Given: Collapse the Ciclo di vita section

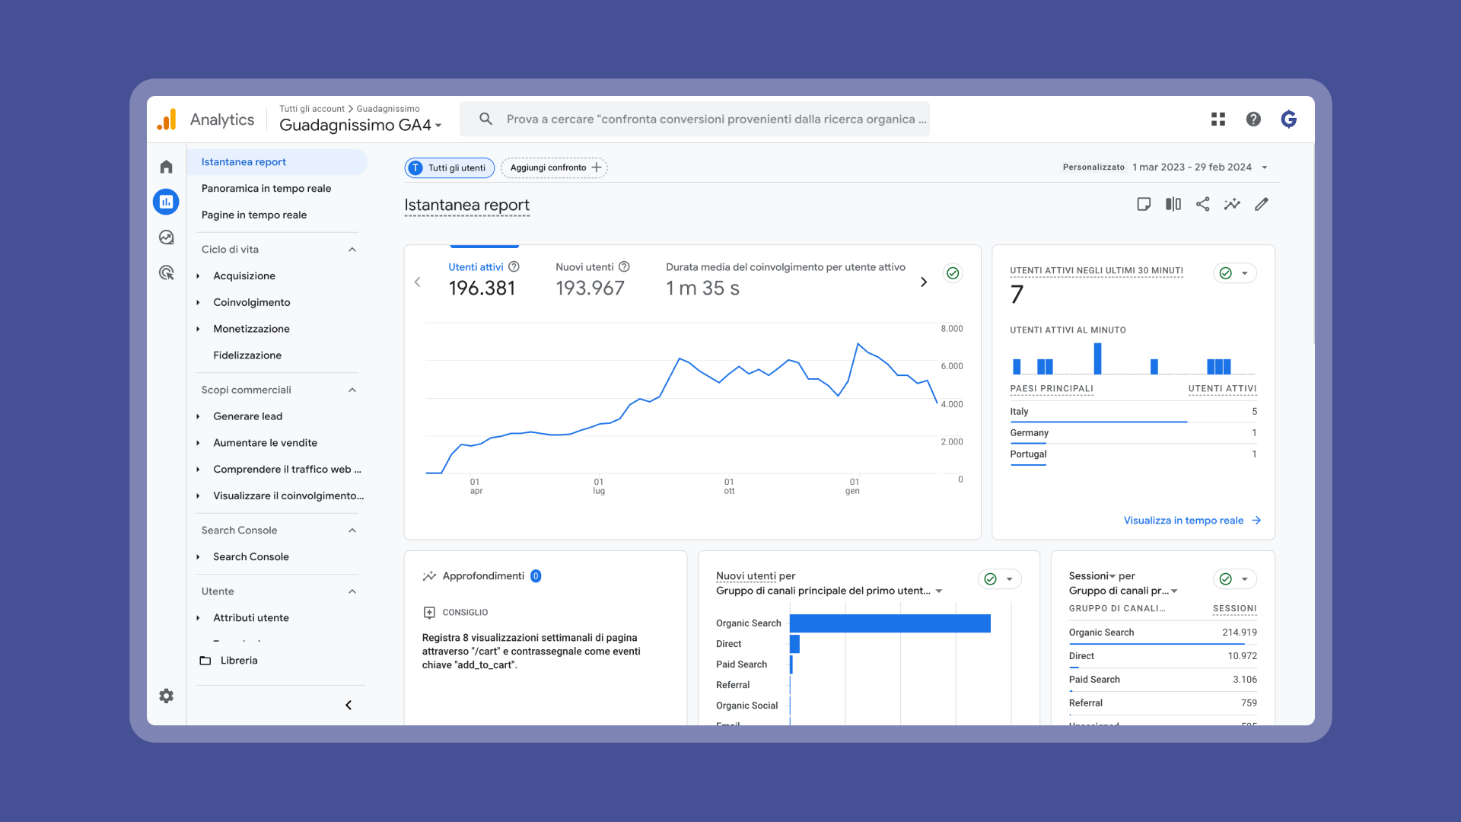Looking at the screenshot, I should tap(352, 250).
